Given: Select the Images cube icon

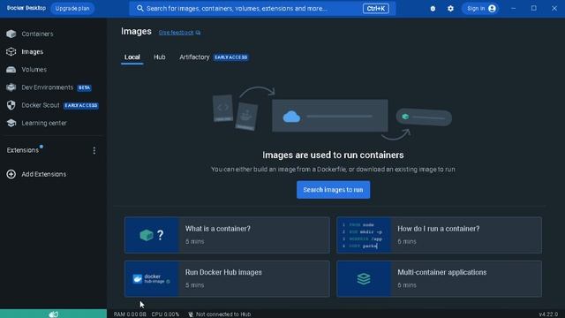Looking at the screenshot, I should [x=11, y=51].
